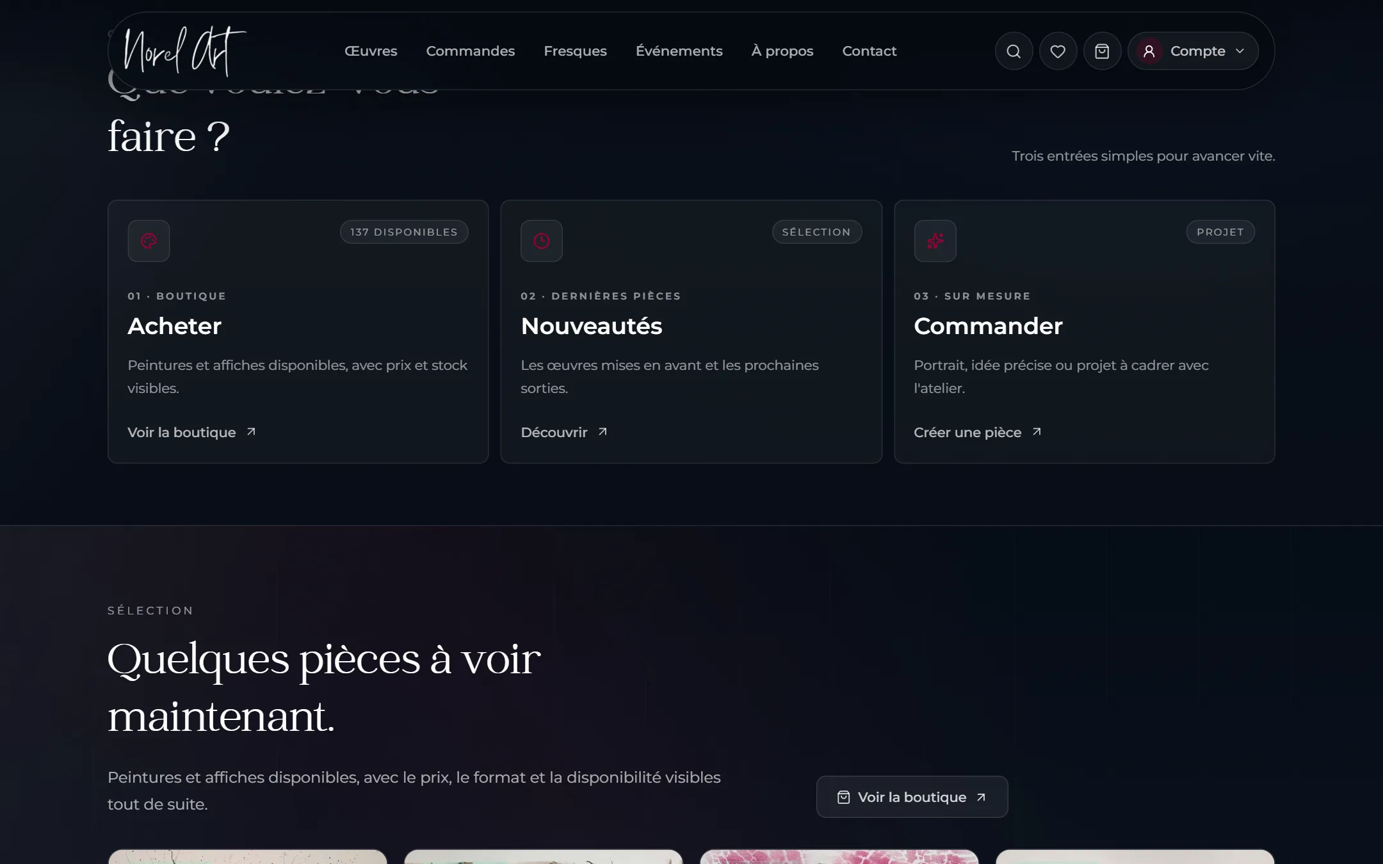Click the Trois entrées simples text

point(1143,156)
